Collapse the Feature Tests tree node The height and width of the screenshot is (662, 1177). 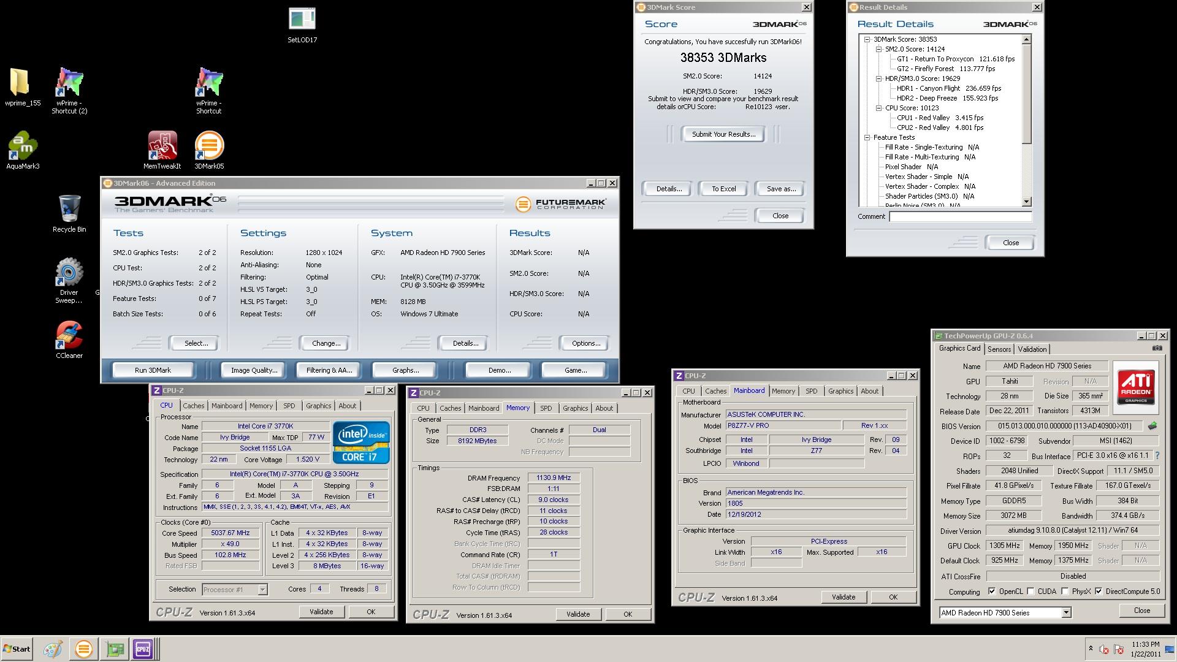point(867,137)
